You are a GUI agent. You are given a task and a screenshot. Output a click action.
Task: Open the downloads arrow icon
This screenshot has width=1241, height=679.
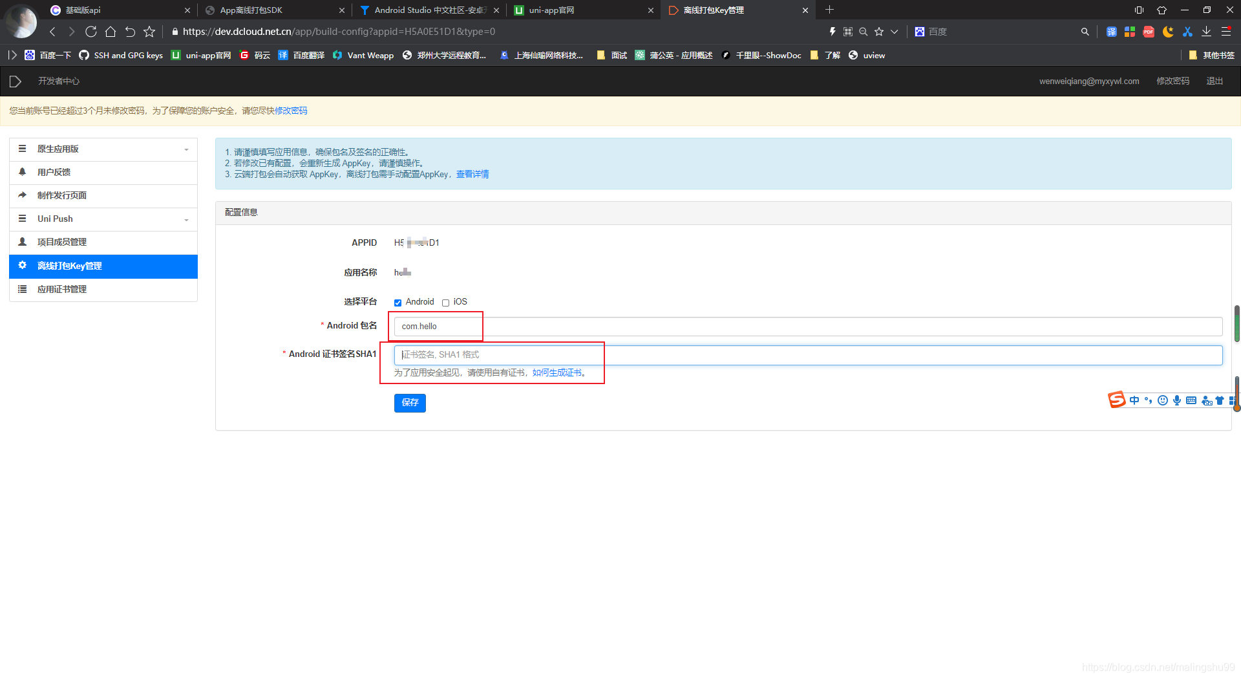click(x=1206, y=32)
